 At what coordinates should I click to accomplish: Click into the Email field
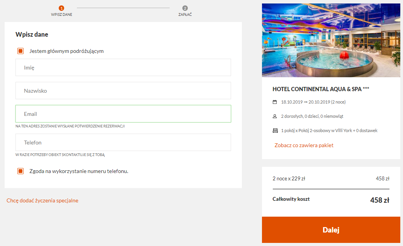click(x=123, y=114)
